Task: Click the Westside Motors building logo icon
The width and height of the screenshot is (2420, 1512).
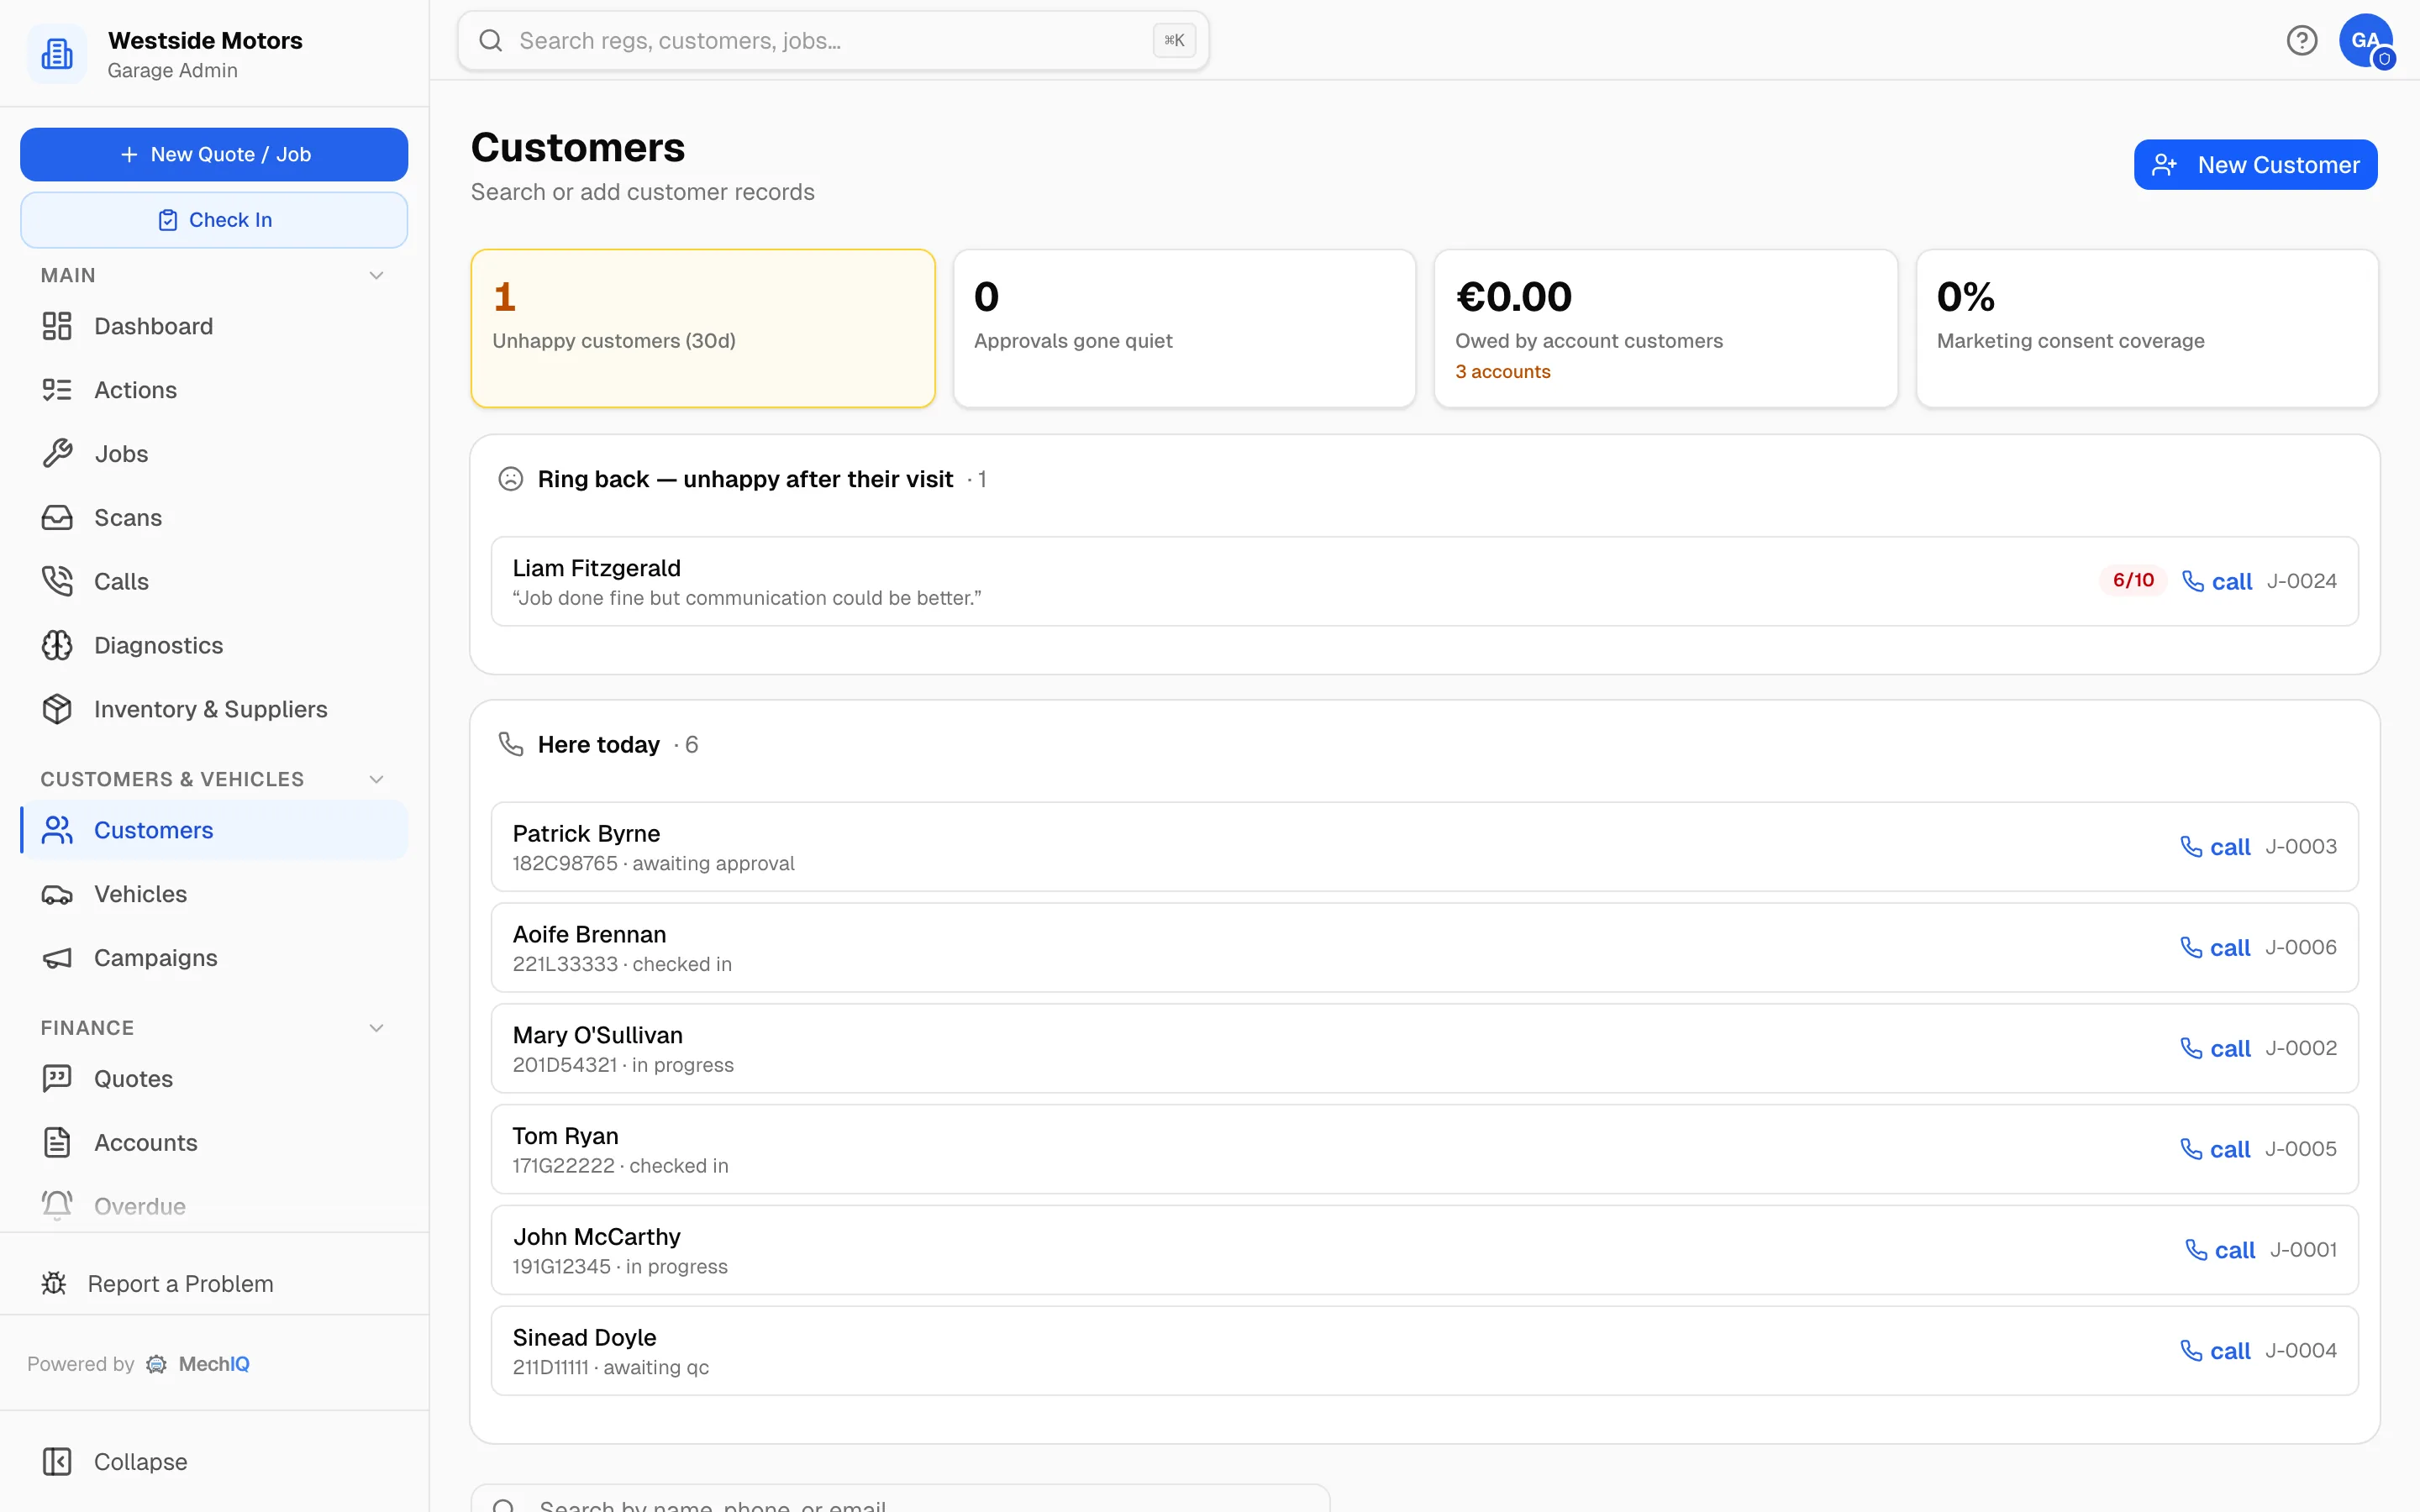Action: click(x=57, y=54)
